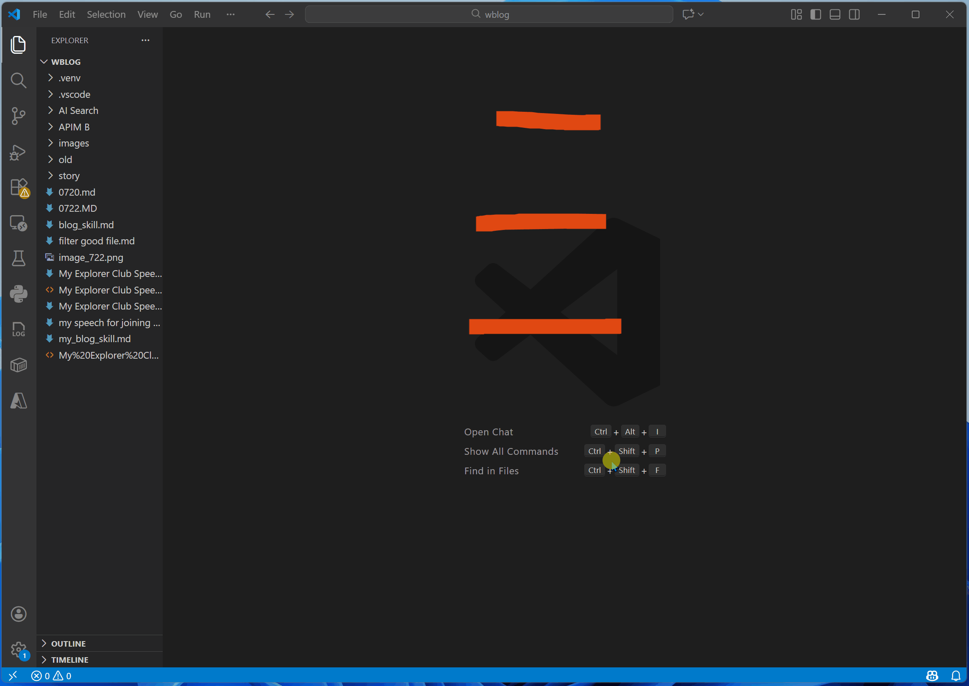Expand the .vscode folder
Image resolution: width=969 pixels, height=686 pixels.
click(x=100, y=94)
